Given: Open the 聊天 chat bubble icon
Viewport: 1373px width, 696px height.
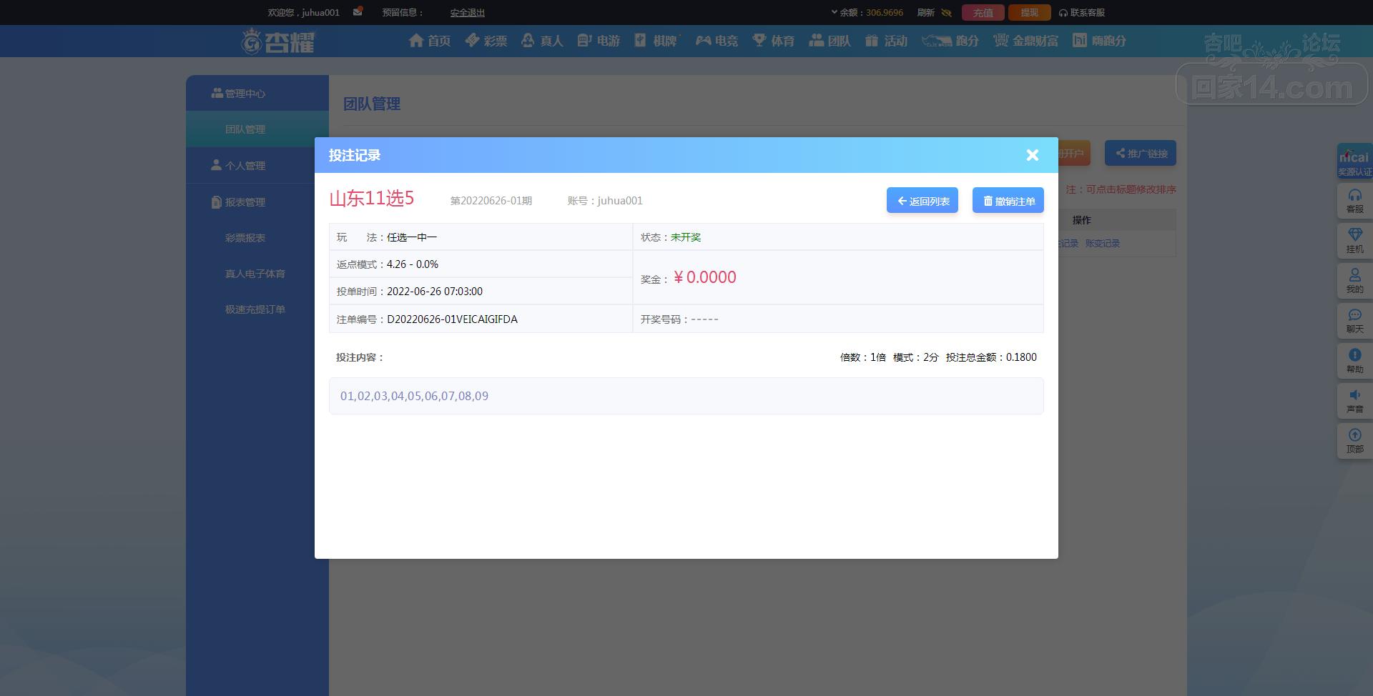Looking at the screenshot, I should [x=1354, y=321].
